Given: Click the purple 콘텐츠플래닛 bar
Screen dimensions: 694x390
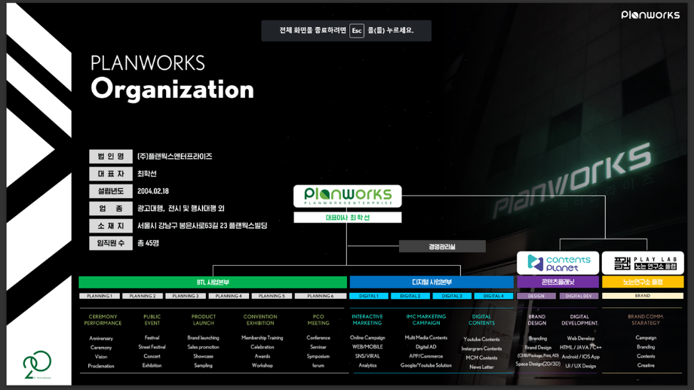Looking at the screenshot, I should tap(557, 282).
